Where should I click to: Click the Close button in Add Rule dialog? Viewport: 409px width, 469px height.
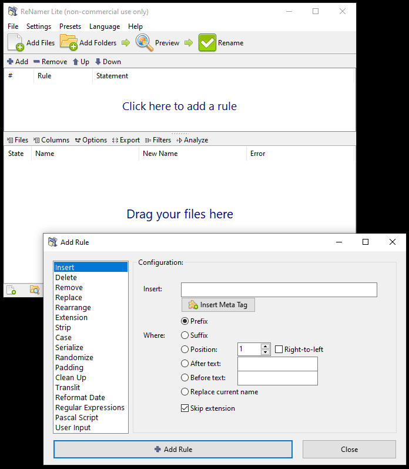[x=349, y=449]
